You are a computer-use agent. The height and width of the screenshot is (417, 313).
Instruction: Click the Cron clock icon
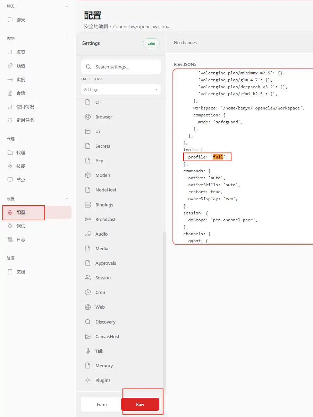pos(88,293)
